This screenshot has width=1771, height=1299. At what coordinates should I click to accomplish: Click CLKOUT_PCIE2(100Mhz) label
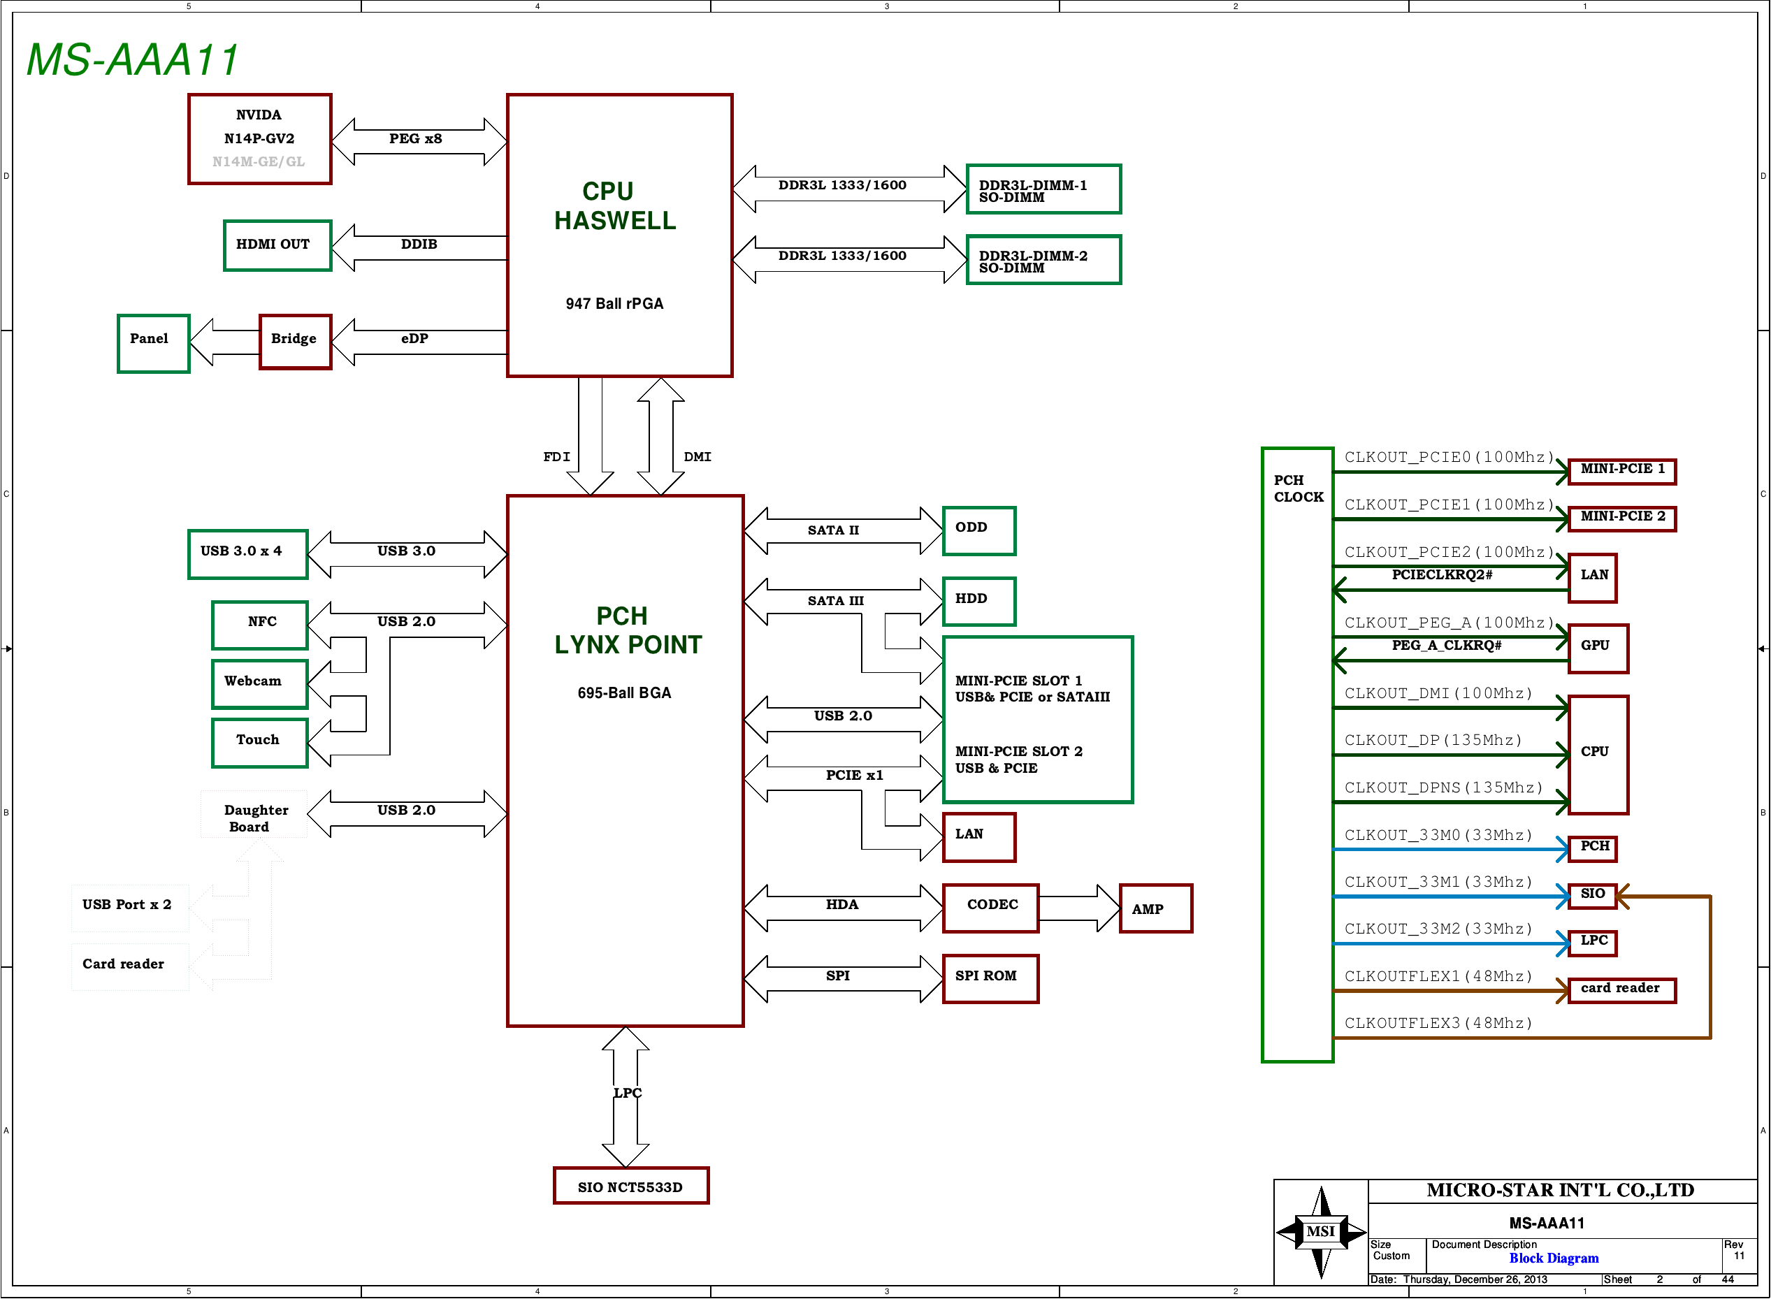point(1450,553)
